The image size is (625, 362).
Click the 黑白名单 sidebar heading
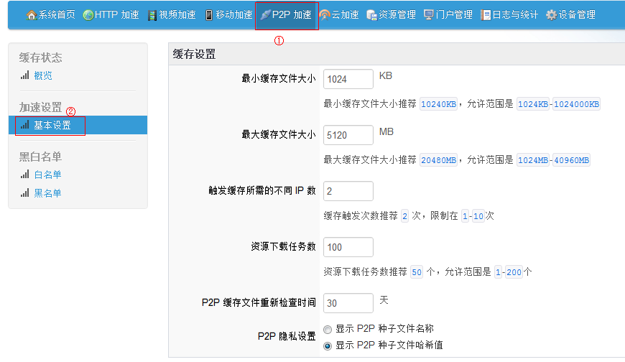[41, 157]
